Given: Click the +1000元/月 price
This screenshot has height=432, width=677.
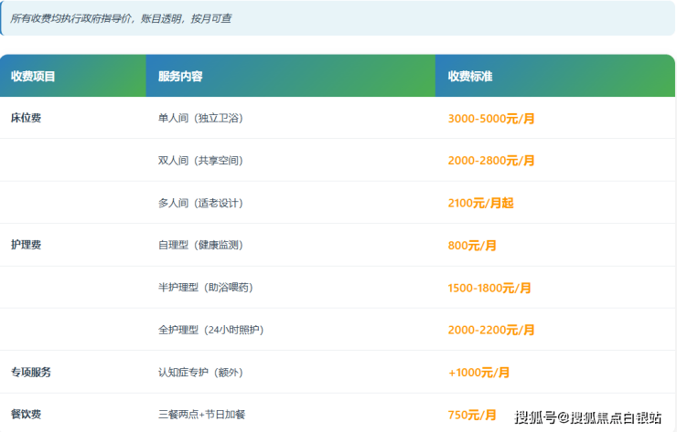Looking at the screenshot, I should click(479, 373).
